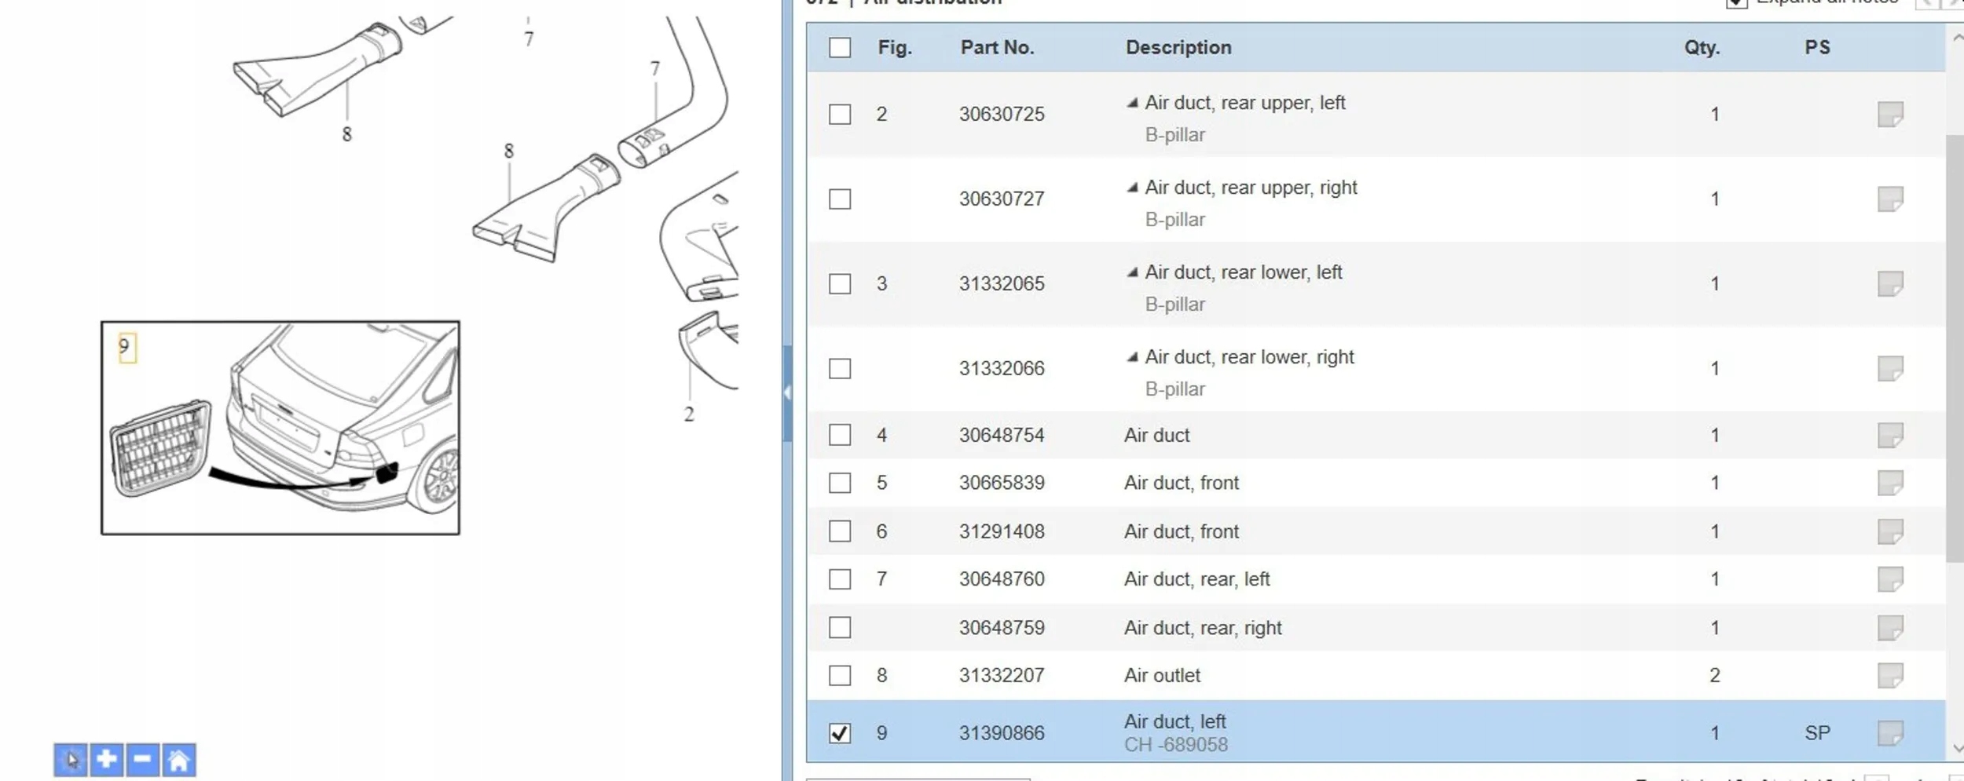
Task: Collapse the 'Air duct, rear lower, right' note
Action: point(1132,357)
